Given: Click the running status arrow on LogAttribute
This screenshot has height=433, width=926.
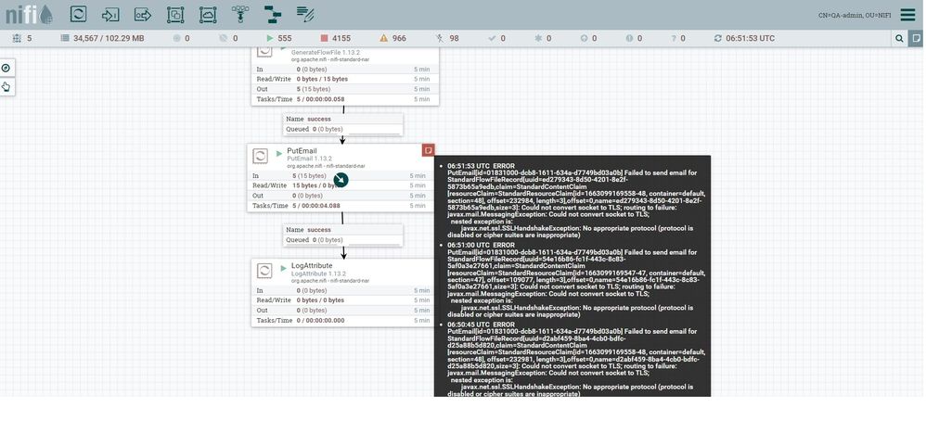Looking at the screenshot, I should click(284, 268).
